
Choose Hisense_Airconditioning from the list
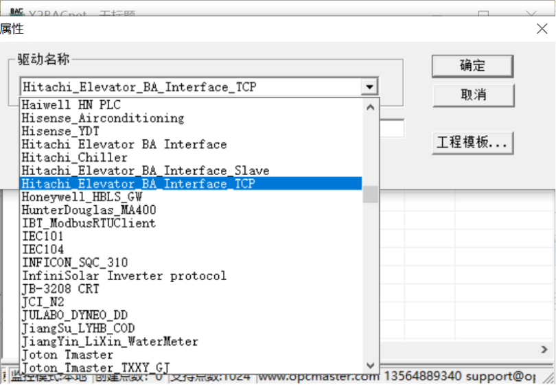pyautogui.click(x=191, y=118)
